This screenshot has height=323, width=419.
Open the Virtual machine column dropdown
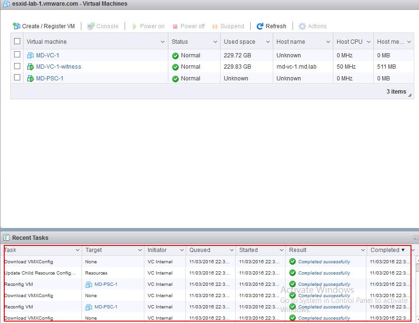(162, 42)
